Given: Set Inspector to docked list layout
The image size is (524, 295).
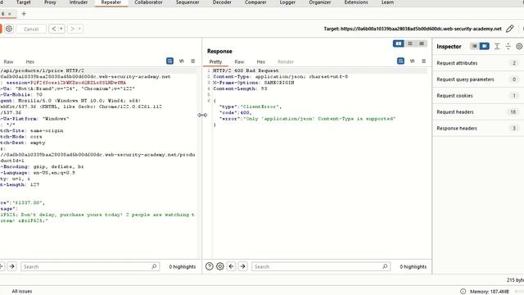Looking at the screenshot, I should (x=475, y=46).
